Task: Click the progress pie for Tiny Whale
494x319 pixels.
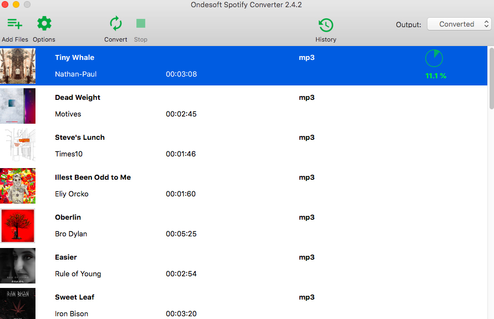Action: [x=434, y=58]
